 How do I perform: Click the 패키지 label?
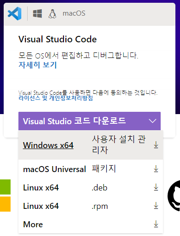pyautogui.click(x=104, y=168)
